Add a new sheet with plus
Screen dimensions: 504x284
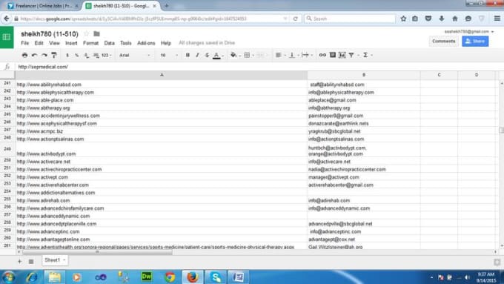click(19, 262)
